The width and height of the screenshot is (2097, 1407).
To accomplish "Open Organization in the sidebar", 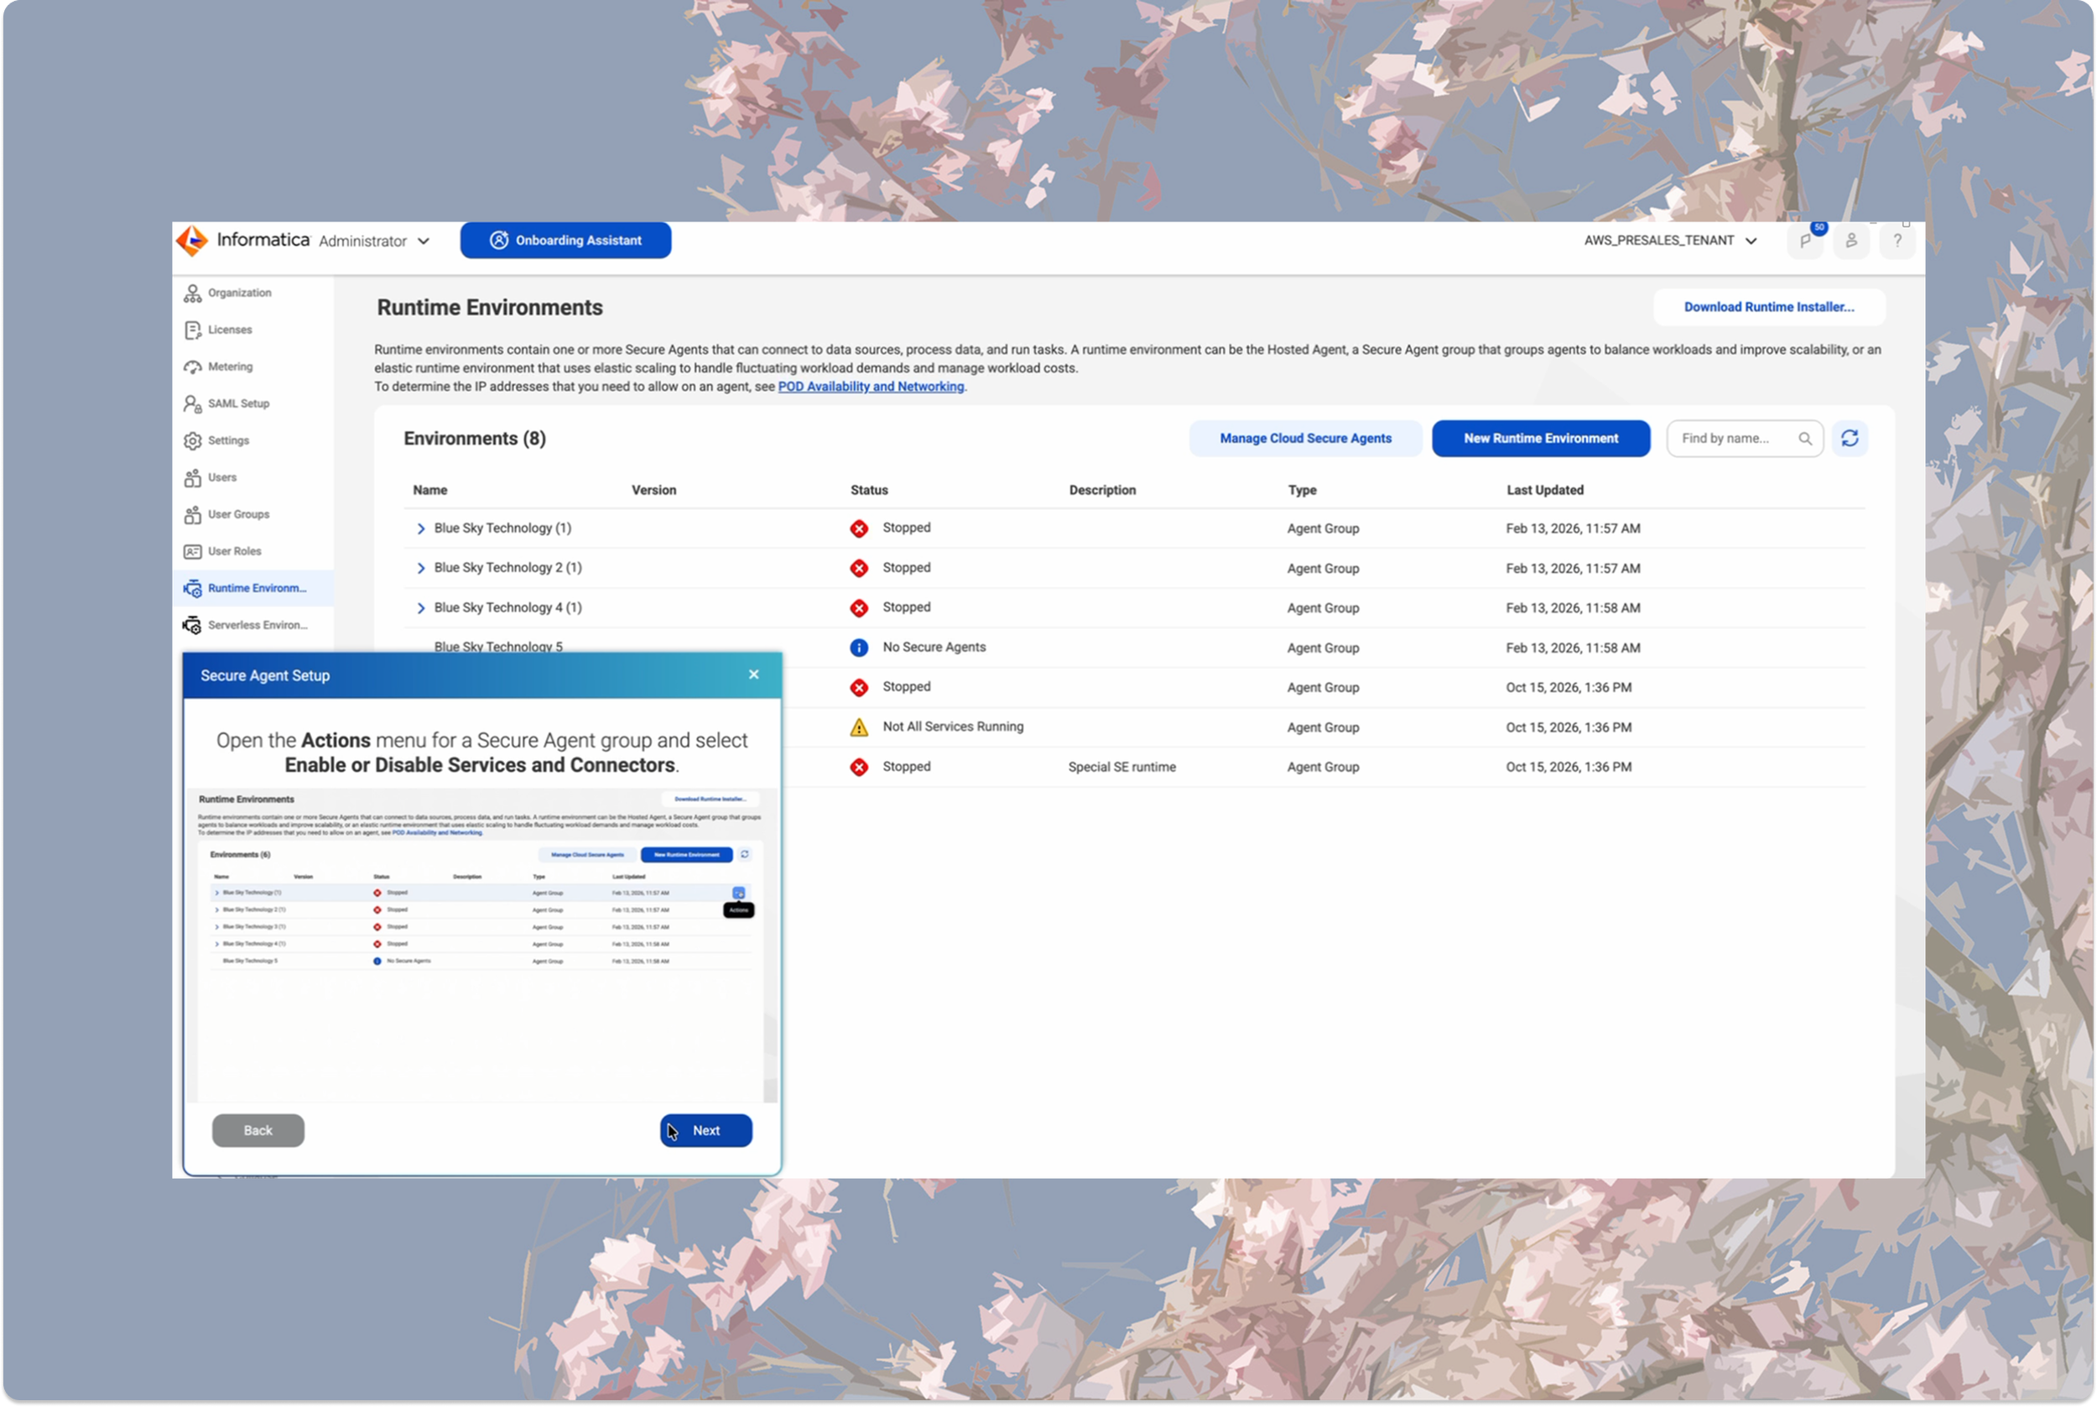I will [x=238, y=294].
